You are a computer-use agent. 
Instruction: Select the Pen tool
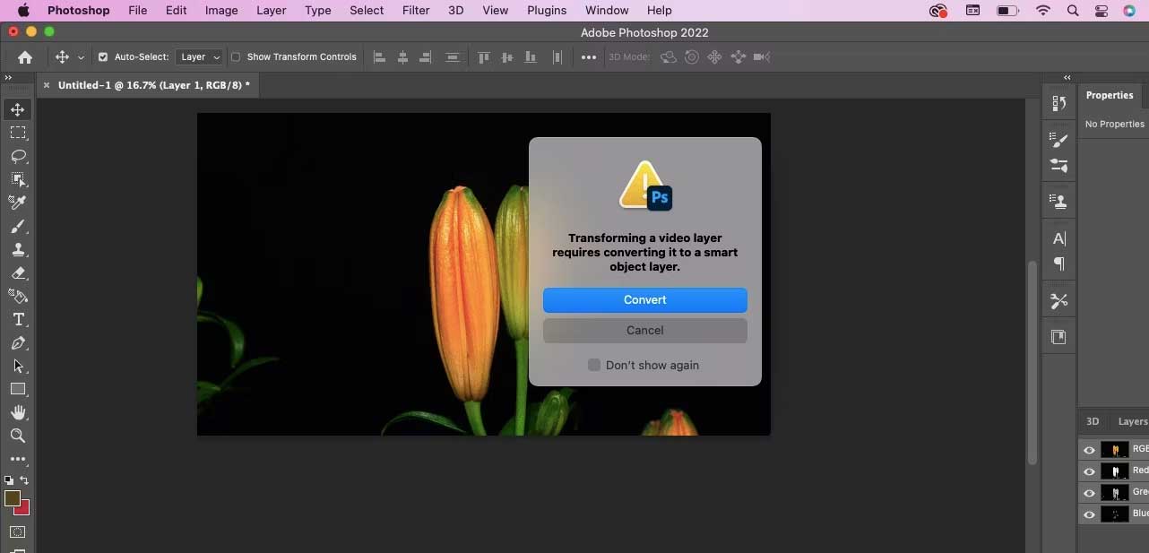click(x=18, y=343)
